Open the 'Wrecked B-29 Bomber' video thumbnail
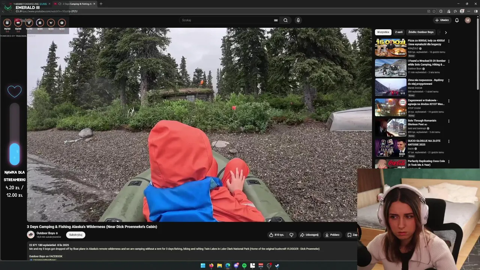 tap(390, 68)
